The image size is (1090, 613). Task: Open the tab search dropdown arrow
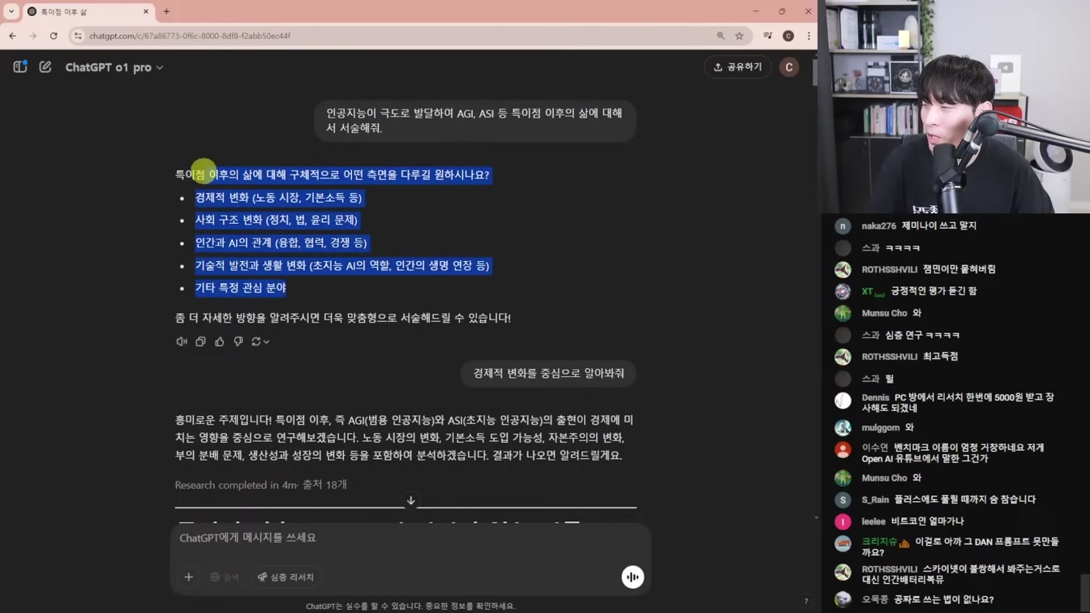coord(11,11)
